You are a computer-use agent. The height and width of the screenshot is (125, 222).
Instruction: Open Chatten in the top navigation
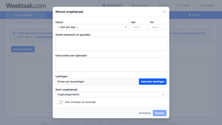(183, 5)
